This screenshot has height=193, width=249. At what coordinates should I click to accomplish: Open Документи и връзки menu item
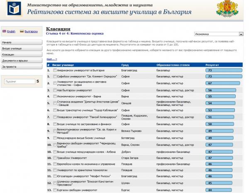click(x=22, y=61)
